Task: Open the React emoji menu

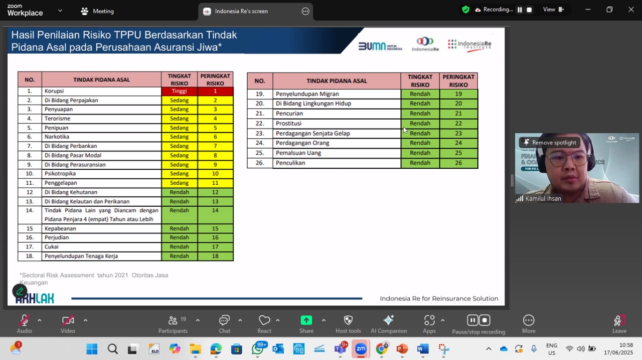Action: click(264, 324)
